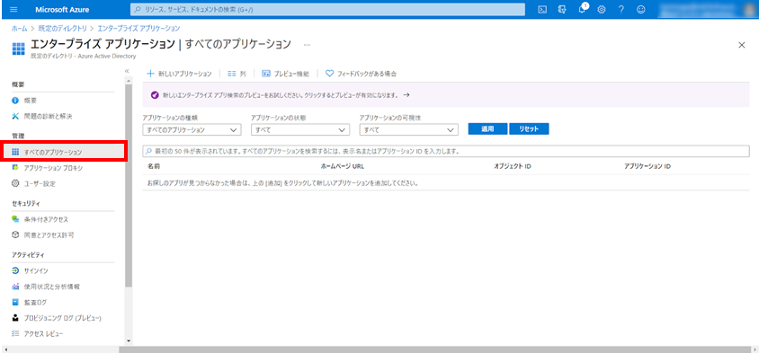This screenshot has width=759, height=353.
Task: Click the Microsoft Azure logo text
Action: 62,10
